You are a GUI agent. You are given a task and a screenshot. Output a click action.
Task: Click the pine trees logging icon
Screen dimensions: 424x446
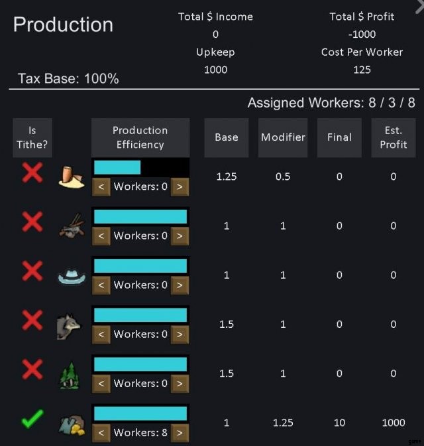(x=70, y=374)
